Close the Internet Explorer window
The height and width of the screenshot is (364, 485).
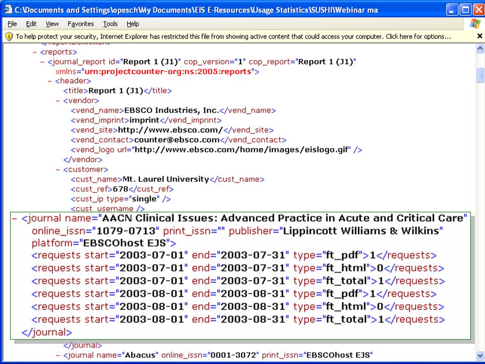pos(479,10)
